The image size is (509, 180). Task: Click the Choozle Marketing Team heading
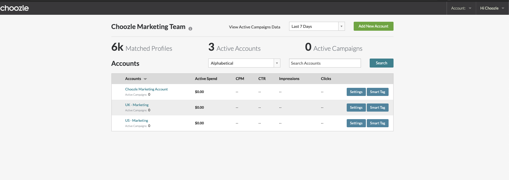pos(148,27)
